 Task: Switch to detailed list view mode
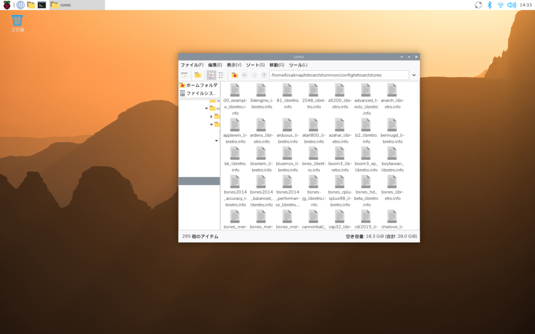pyautogui.click(x=221, y=75)
